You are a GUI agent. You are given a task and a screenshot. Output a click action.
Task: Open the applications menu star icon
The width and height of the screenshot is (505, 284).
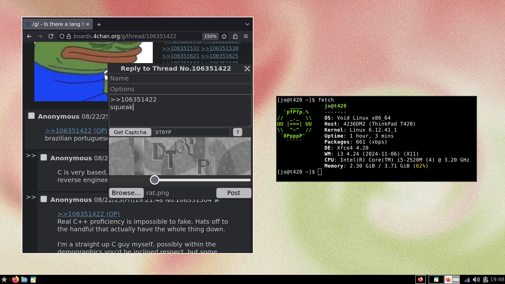4,280
